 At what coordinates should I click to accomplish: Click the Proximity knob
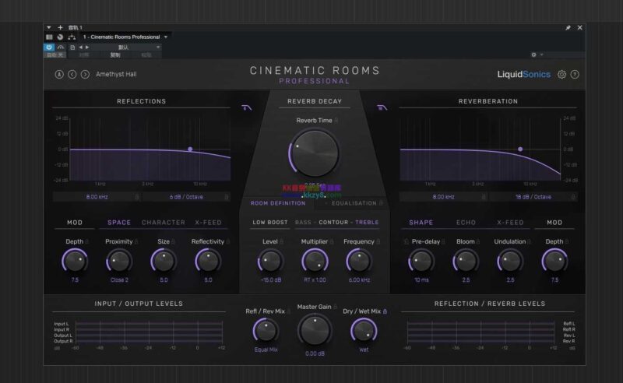click(x=119, y=261)
